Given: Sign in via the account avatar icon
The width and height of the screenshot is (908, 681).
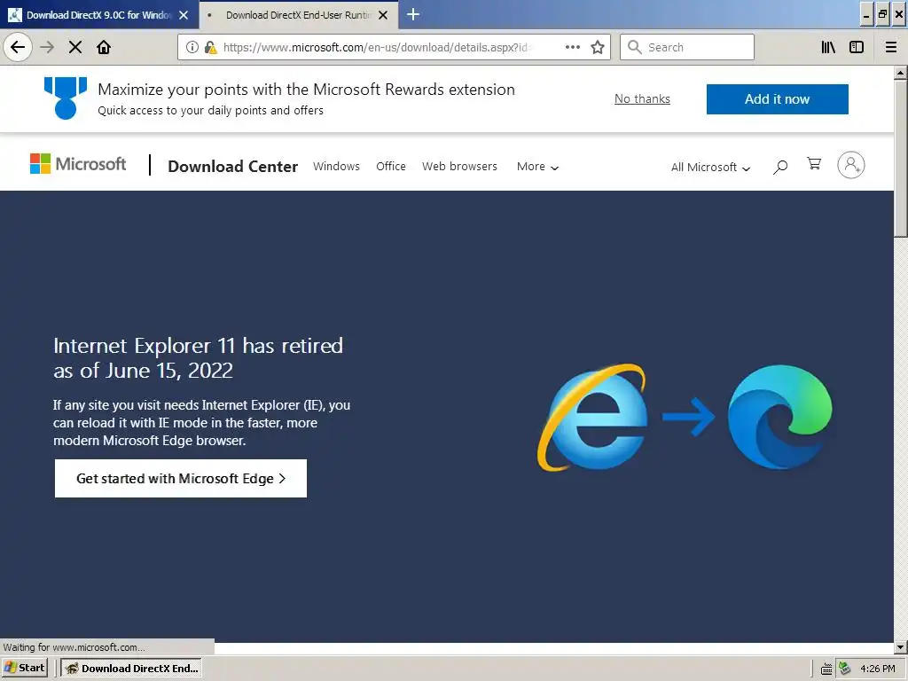Looking at the screenshot, I should [x=850, y=165].
